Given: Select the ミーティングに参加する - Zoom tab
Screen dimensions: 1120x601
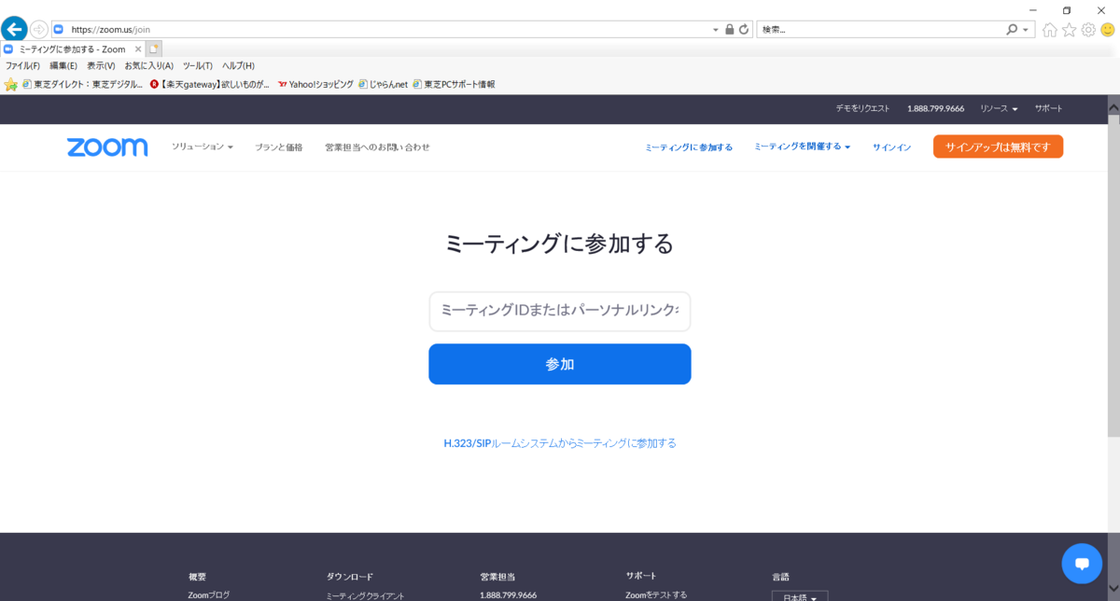Looking at the screenshot, I should pos(73,49).
